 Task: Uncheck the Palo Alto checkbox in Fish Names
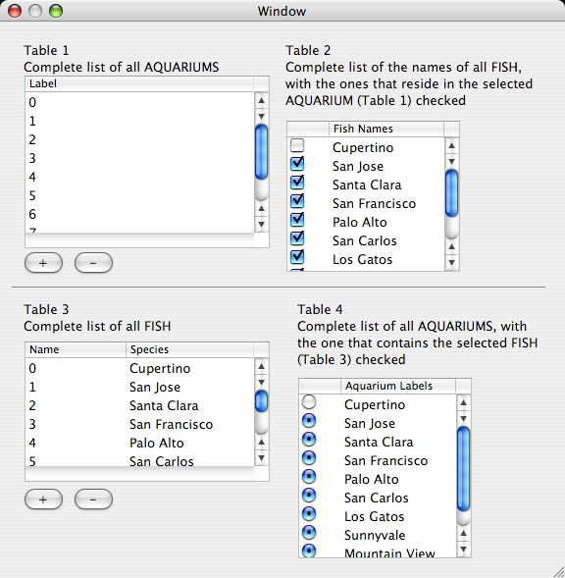[297, 220]
